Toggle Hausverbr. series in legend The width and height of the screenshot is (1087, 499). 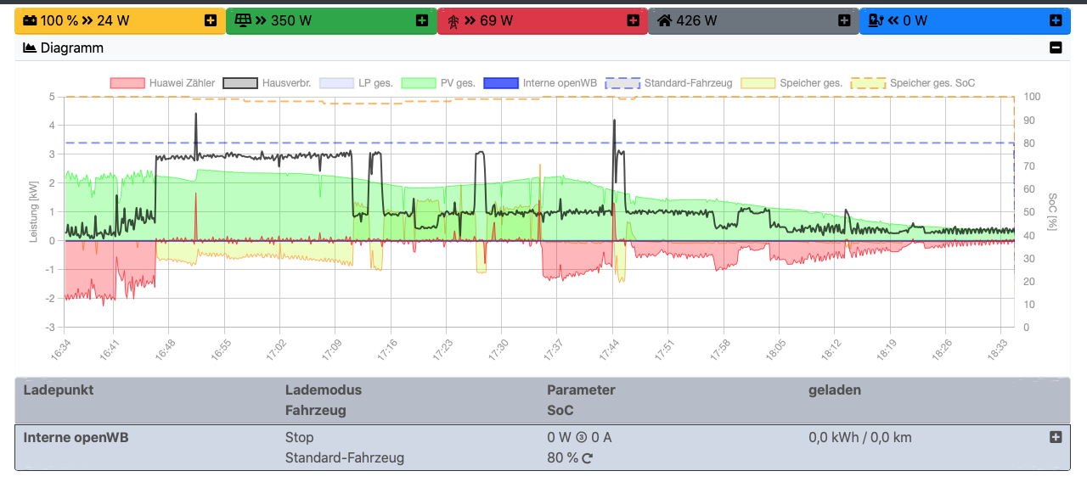pyautogui.click(x=267, y=83)
